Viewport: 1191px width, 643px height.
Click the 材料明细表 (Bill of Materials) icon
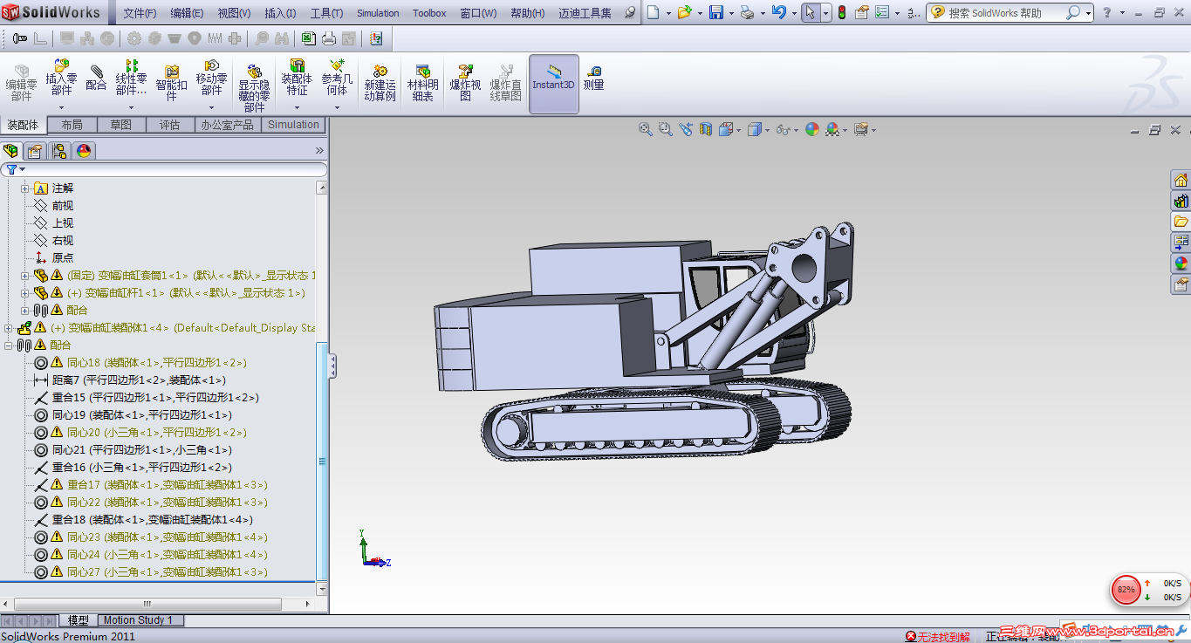click(x=422, y=79)
